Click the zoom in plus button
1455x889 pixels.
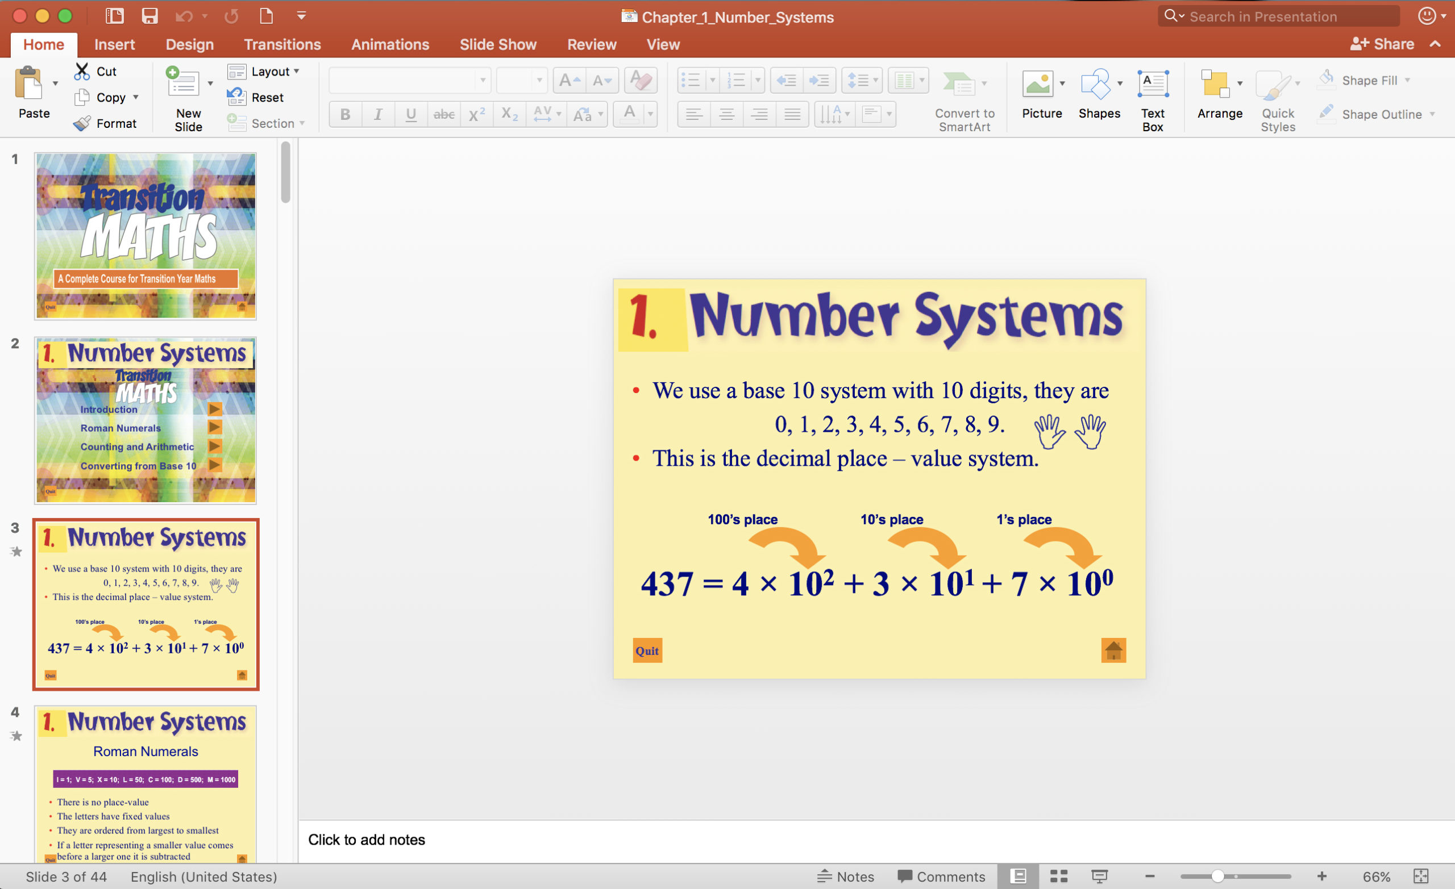1322,876
